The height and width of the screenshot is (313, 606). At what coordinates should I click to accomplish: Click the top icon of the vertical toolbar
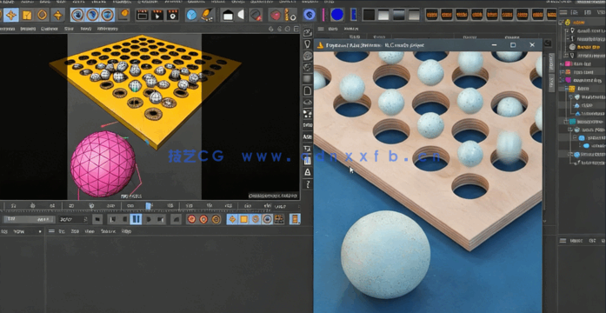point(308,32)
